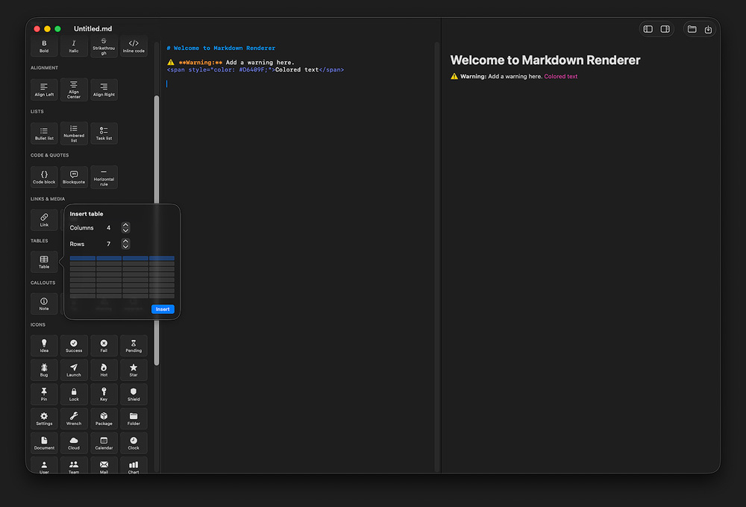Viewport: 746px width, 507px height.
Task: Select Align Left
Action: click(x=44, y=89)
